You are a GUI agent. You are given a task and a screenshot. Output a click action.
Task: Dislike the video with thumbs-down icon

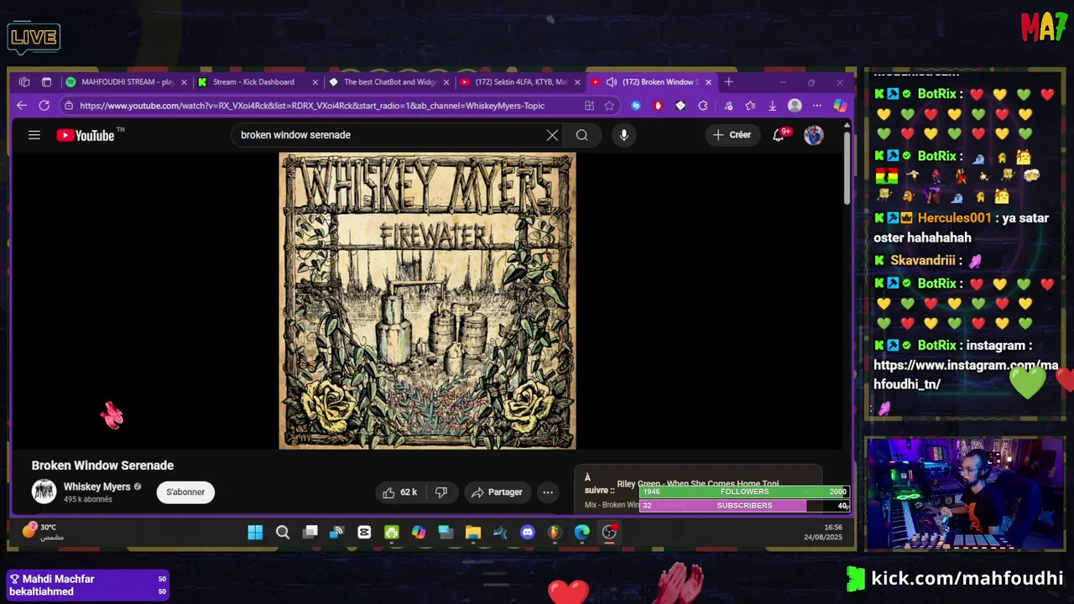pyautogui.click(x=441, y=492)
